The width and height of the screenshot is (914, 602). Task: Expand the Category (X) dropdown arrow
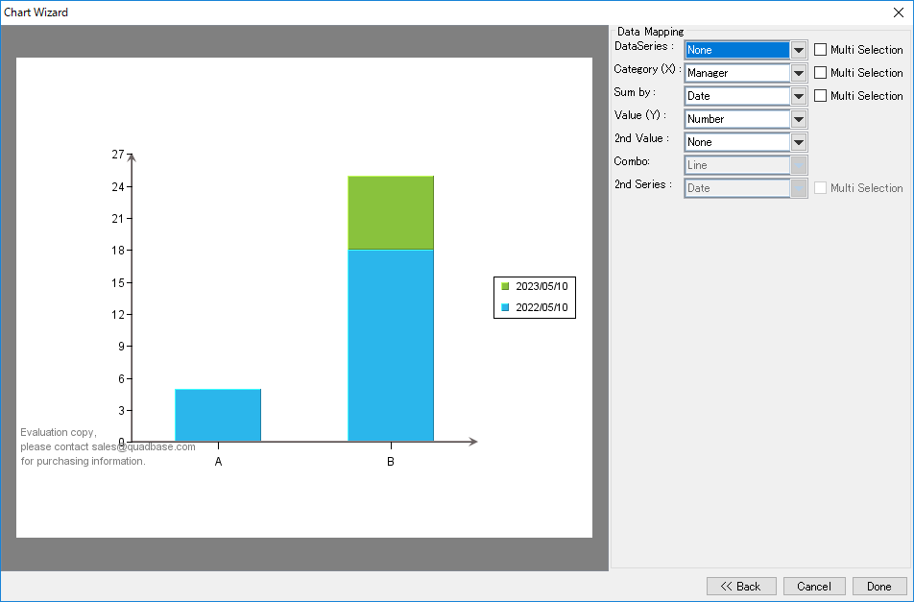(799, 73)
